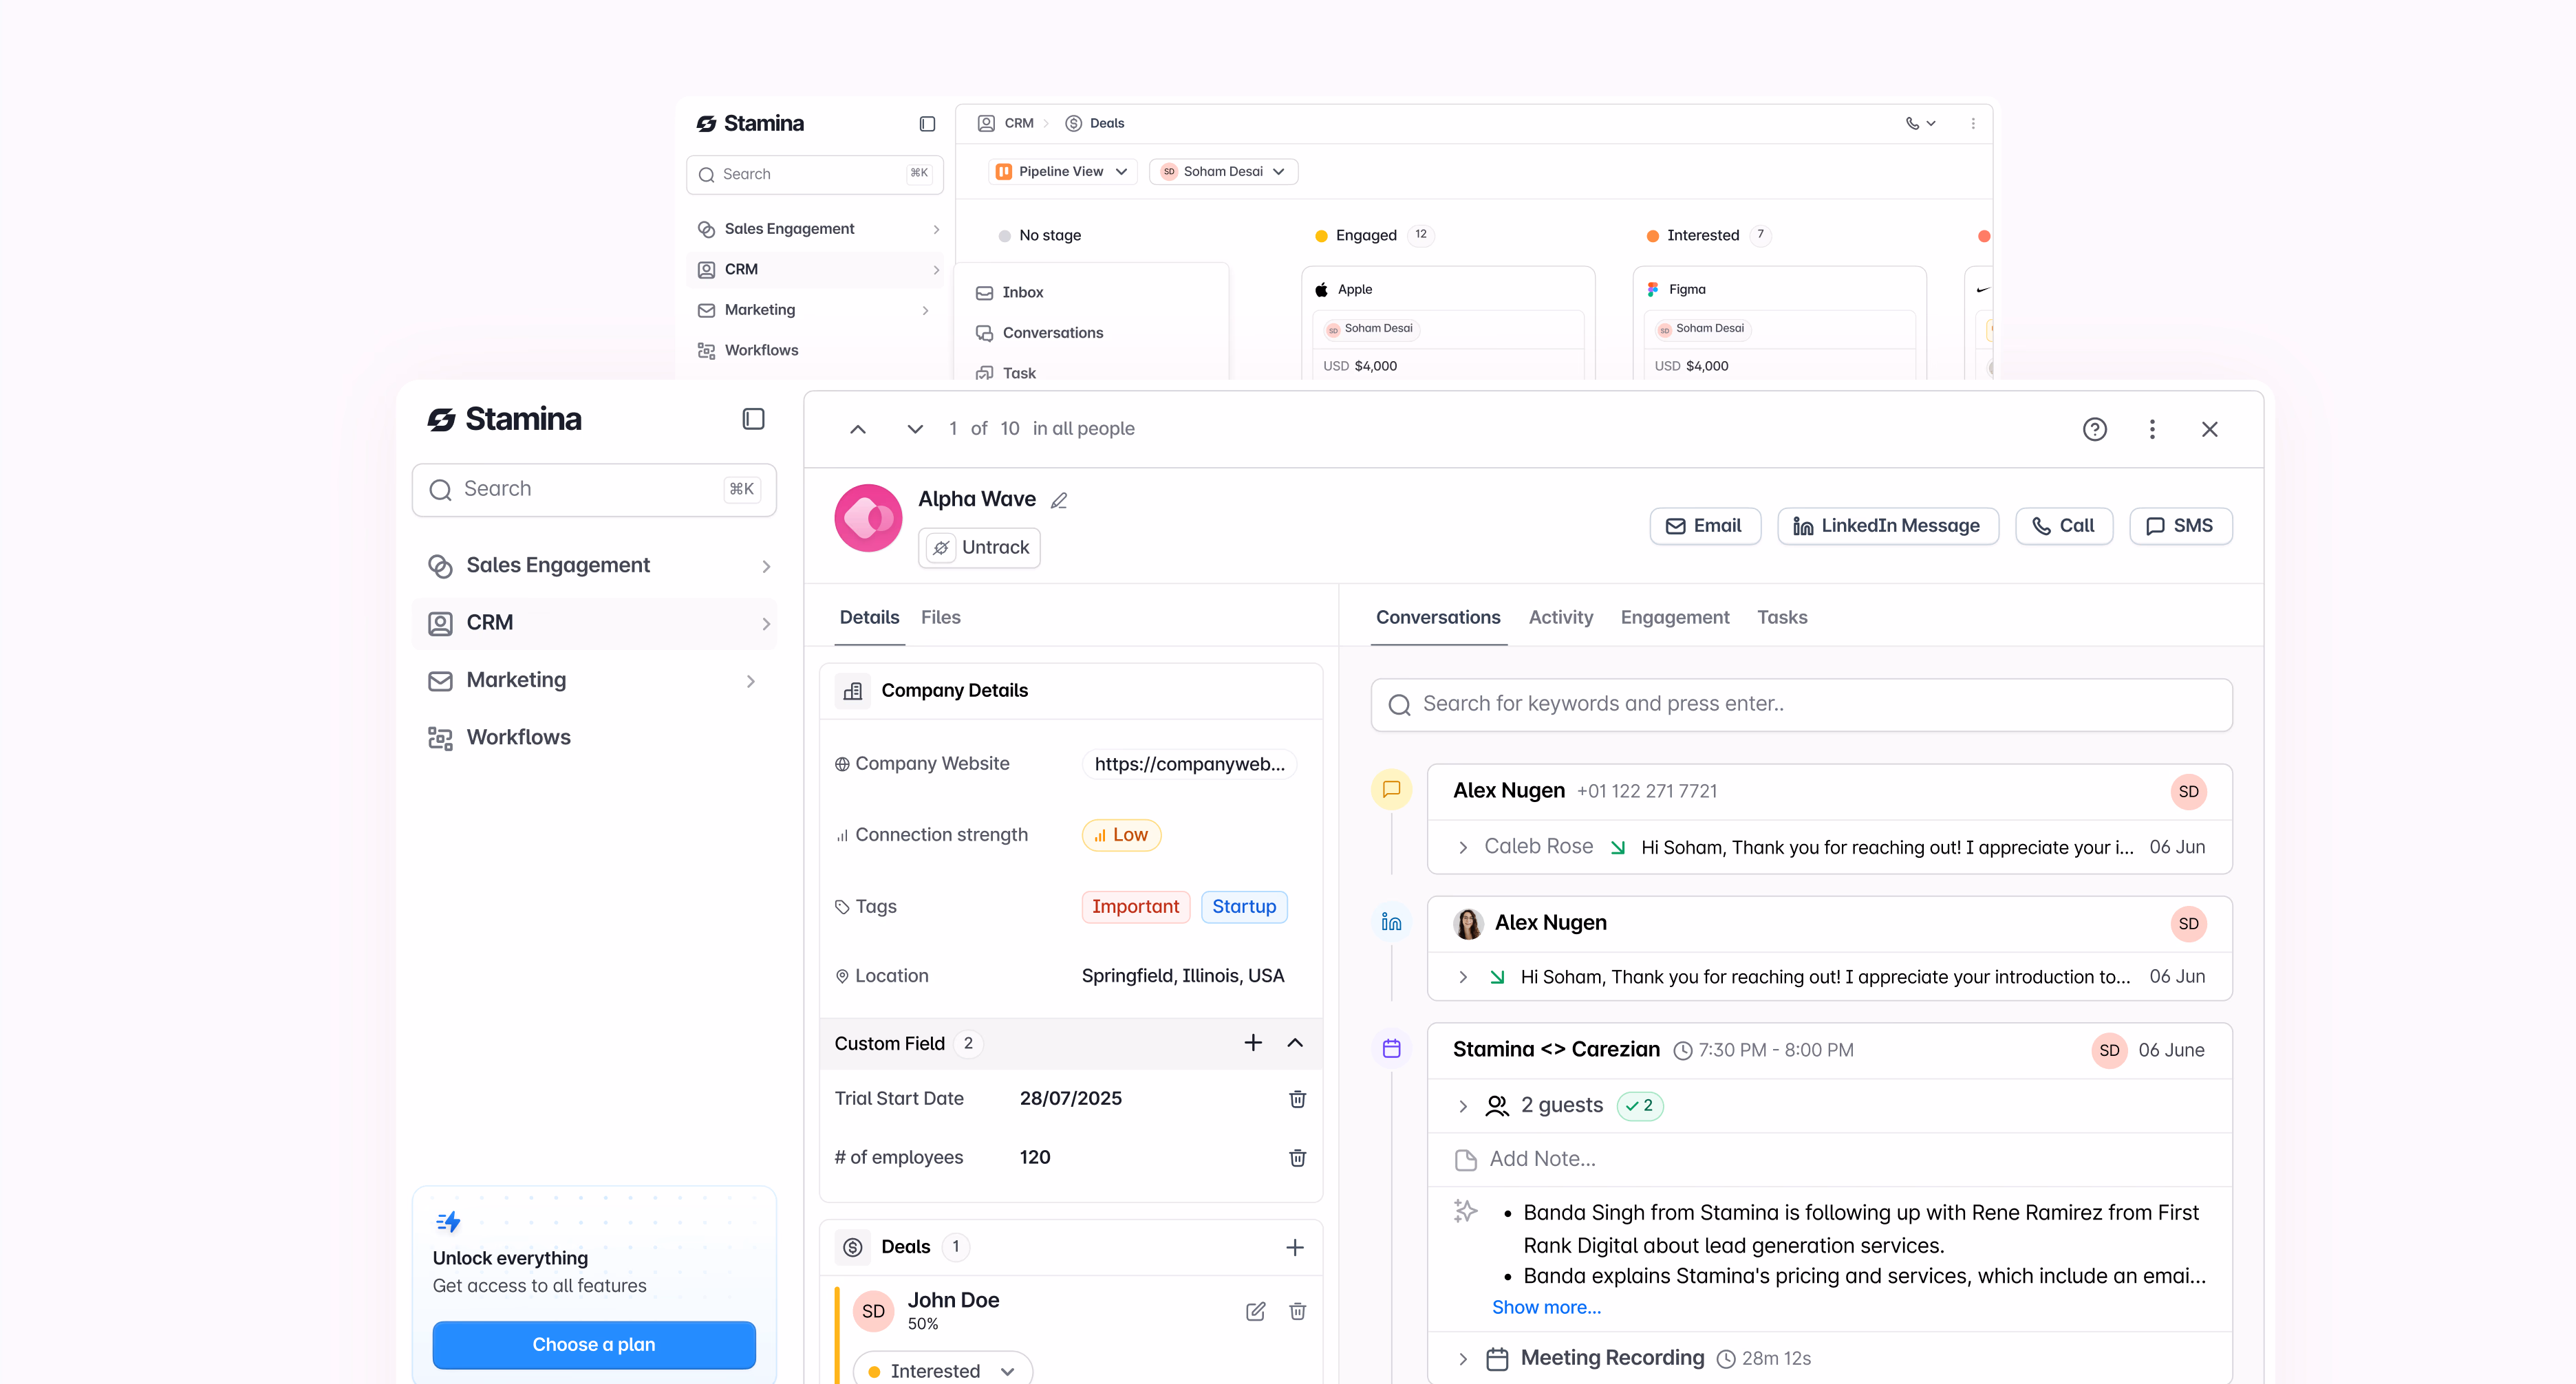The image size is (2576, 1384).
Task: Switch to the Files tab
Action: coord(940,617)
